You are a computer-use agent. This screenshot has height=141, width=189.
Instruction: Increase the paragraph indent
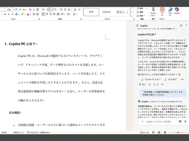pyautogui.click(x=65, y=9)
